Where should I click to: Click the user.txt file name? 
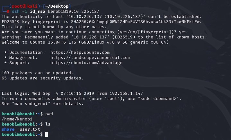(30, 129)
